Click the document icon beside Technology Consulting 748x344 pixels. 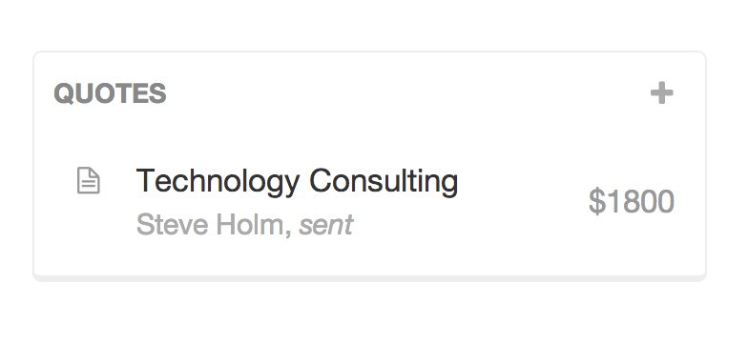pos(89,181)
